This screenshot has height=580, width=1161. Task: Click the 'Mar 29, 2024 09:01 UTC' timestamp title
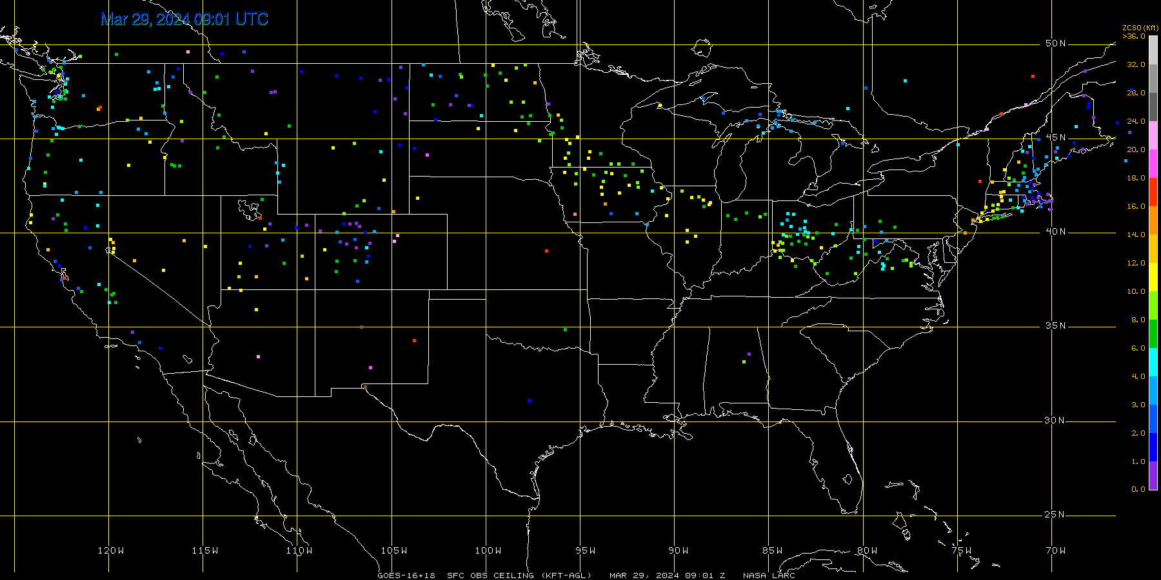[184, 19]
